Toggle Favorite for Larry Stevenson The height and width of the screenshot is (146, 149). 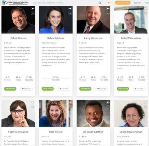(x=102, y=89)
